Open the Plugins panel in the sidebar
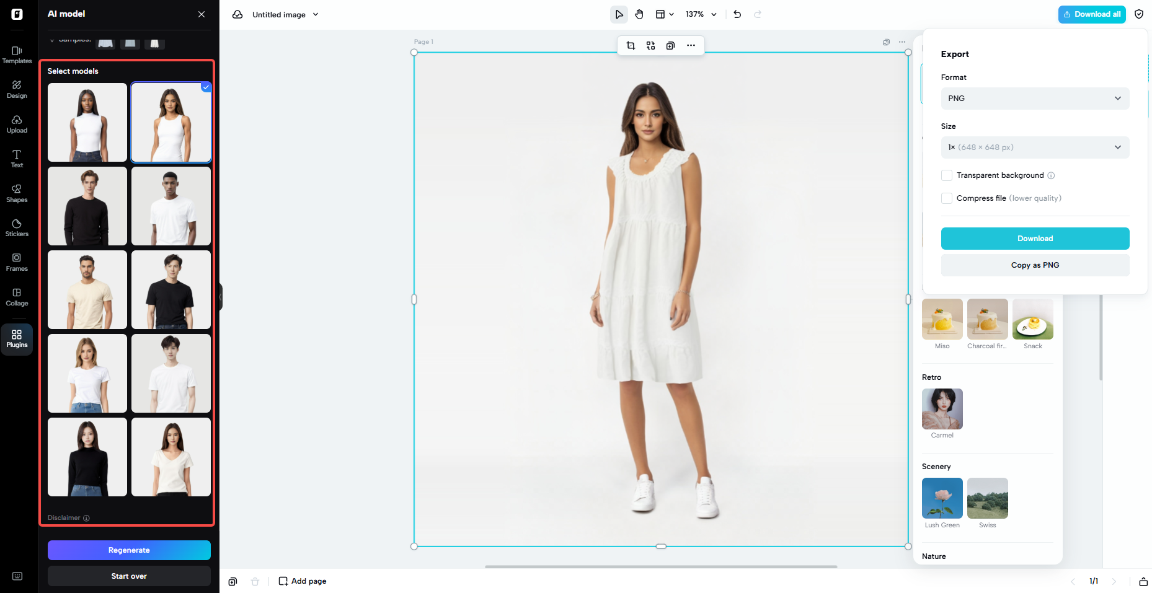Screen dimensions: 1152x593 click(17, 339)
